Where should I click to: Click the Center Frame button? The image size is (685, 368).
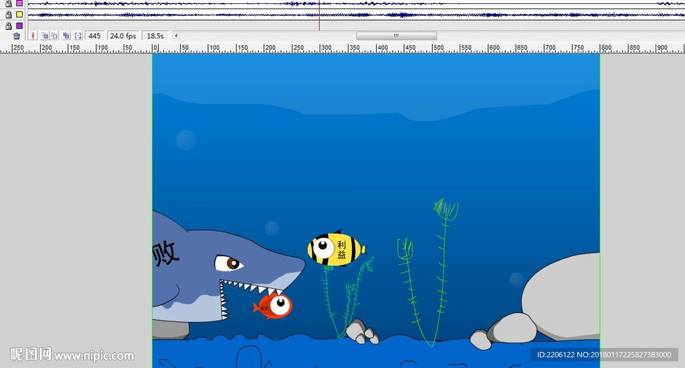pyautogui.click(x=33, y=36)
